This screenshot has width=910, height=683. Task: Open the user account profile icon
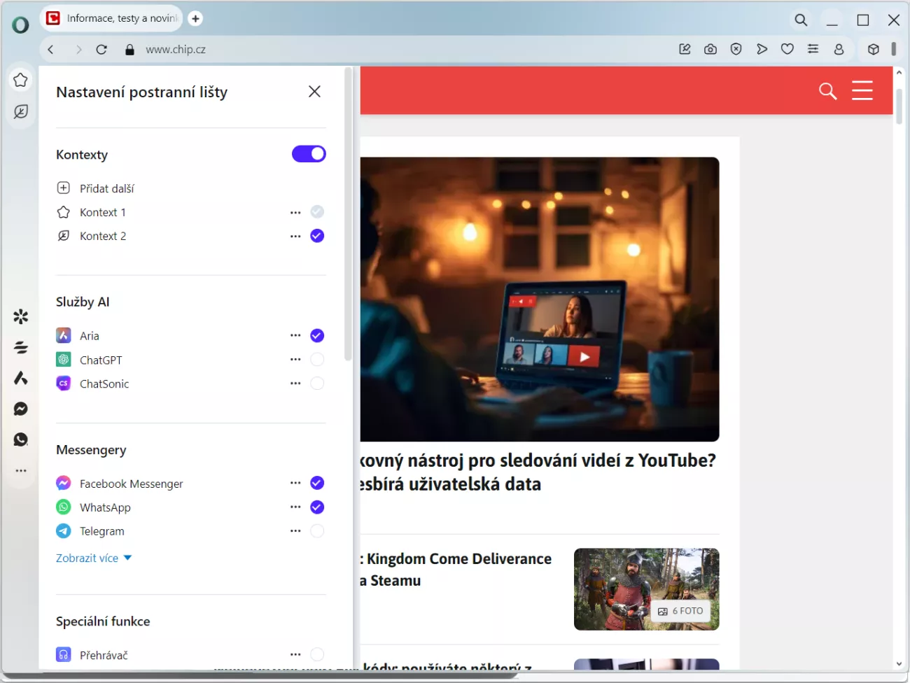point(839,49)
